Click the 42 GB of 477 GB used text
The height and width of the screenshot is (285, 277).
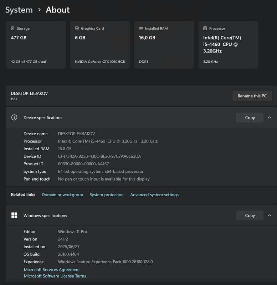point(29,62)
